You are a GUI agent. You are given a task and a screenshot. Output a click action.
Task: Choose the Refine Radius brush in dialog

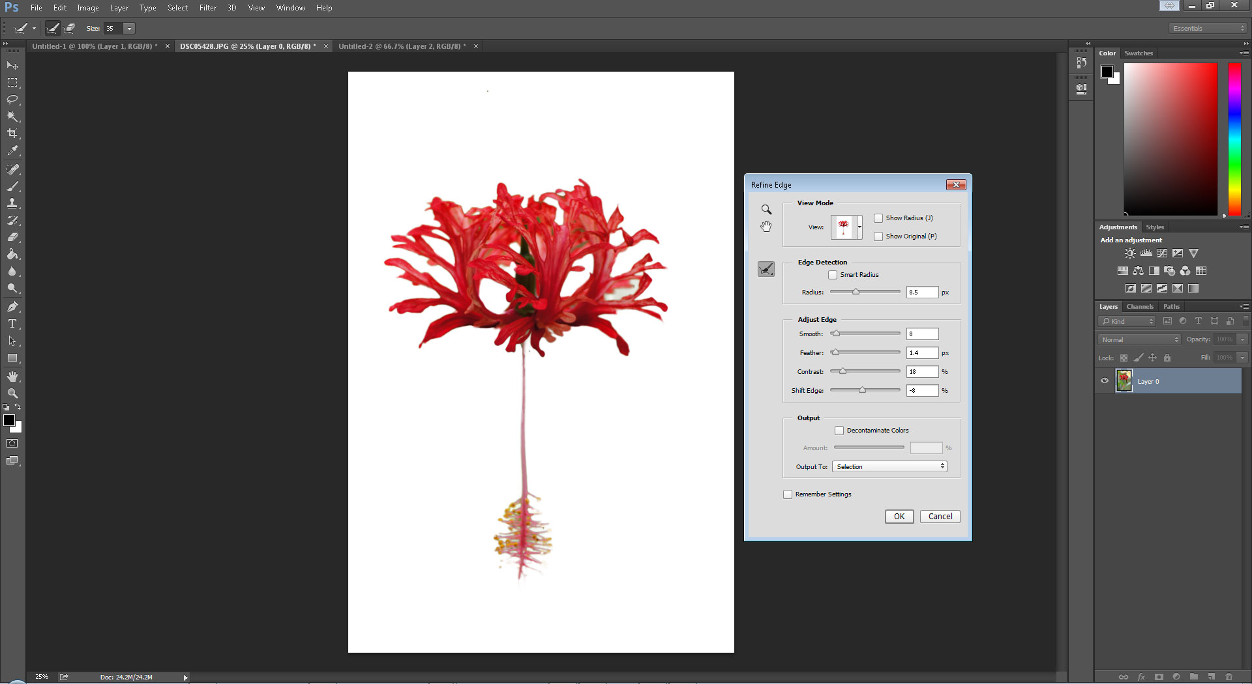tap(766, 269)
